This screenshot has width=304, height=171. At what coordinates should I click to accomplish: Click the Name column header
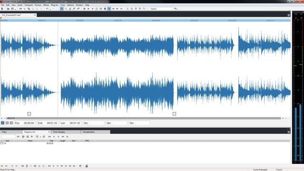point(30,141)
